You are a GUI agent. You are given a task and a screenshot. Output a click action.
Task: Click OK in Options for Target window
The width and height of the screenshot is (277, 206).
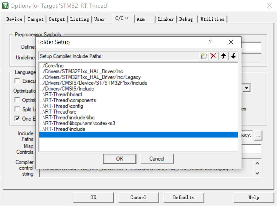click(93, 197)
